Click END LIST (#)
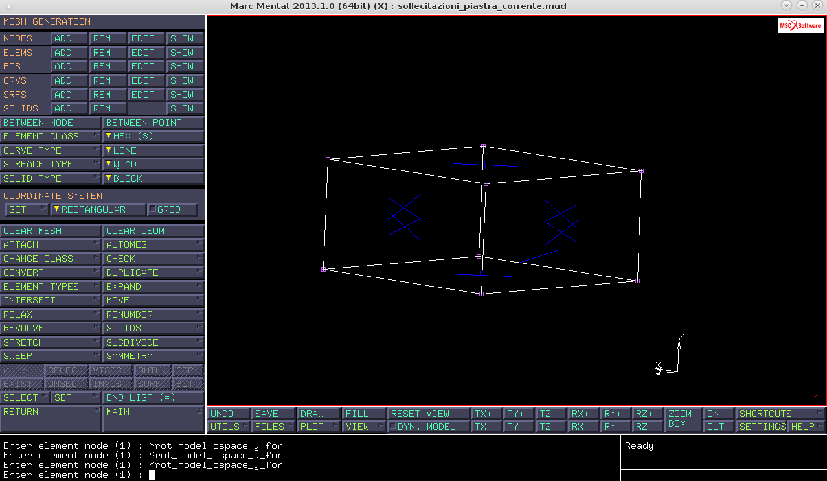Screen dimensions: 827x481 [153, 397]
